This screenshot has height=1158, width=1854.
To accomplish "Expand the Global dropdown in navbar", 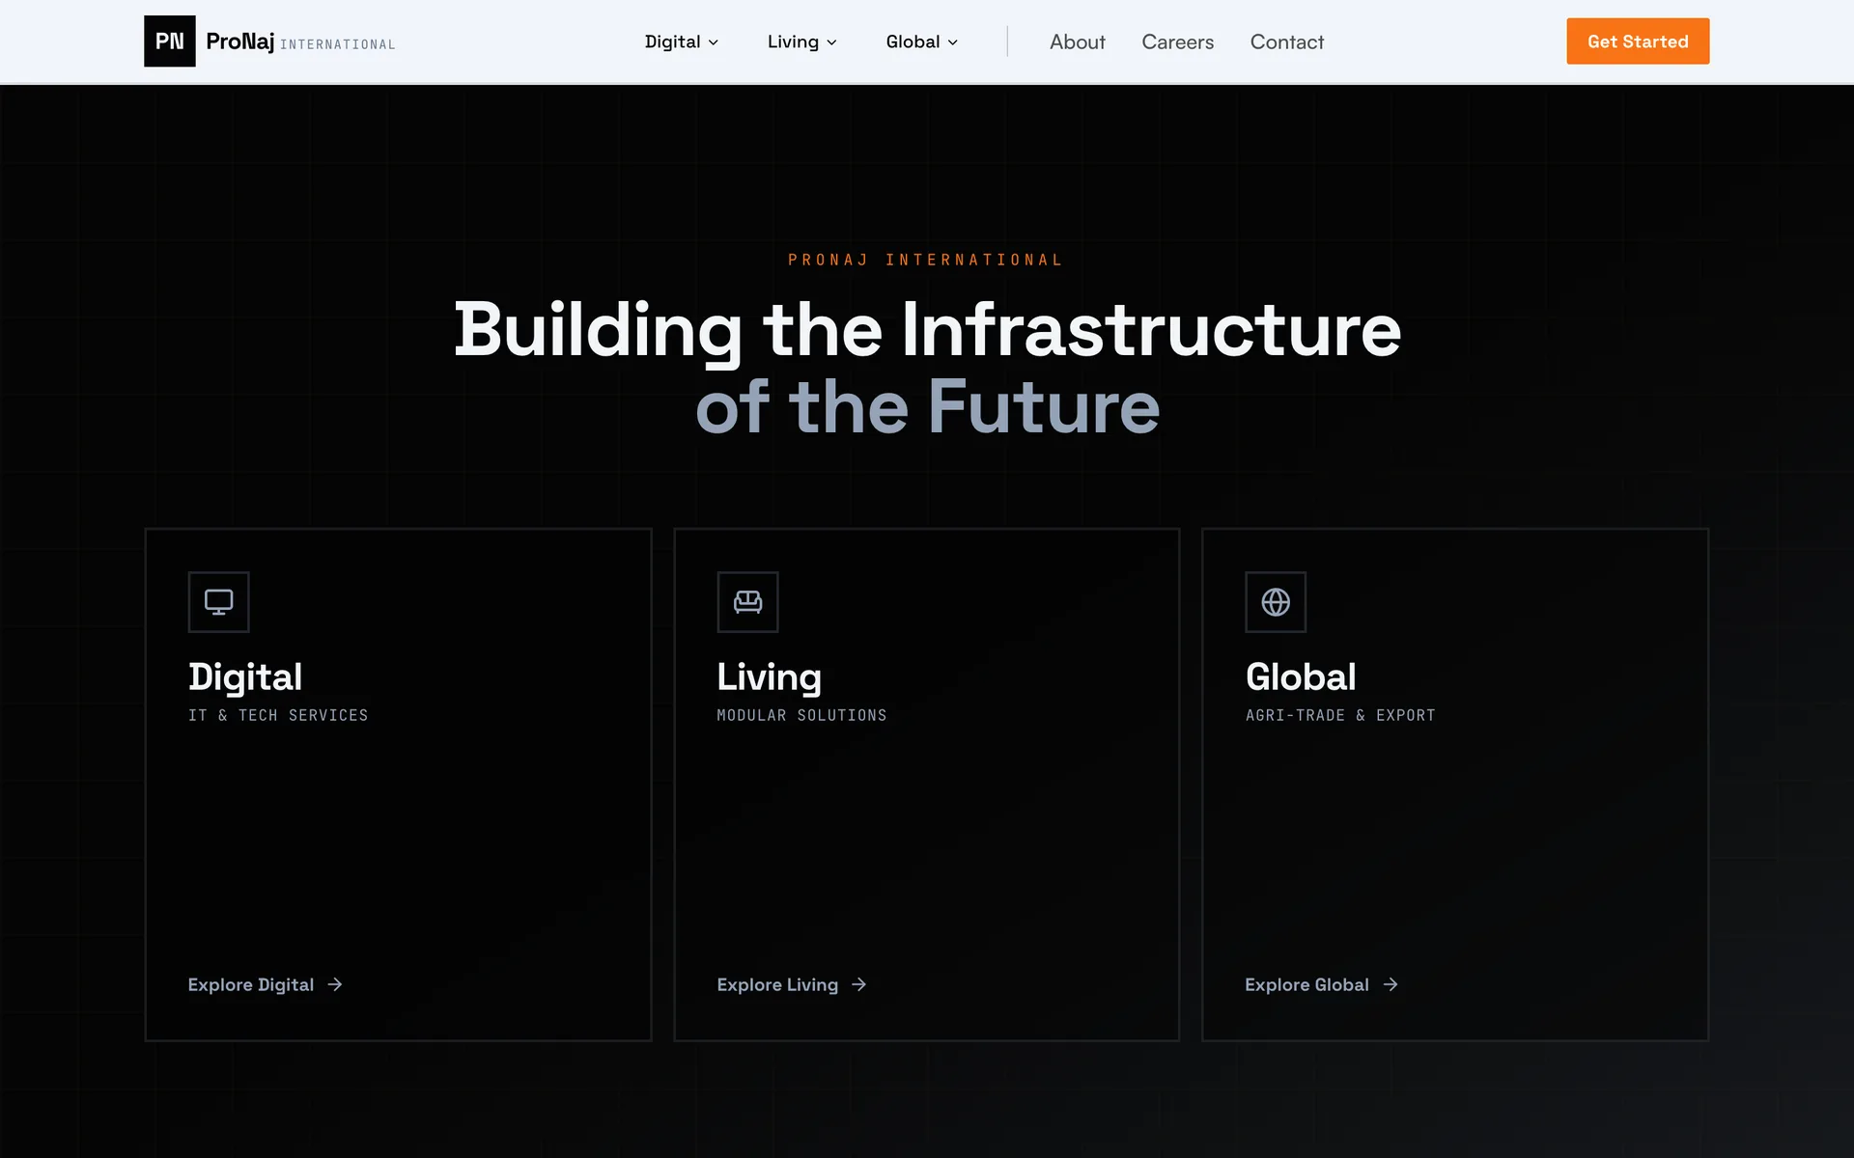I will pyautogui.click(x=922, y=41).
